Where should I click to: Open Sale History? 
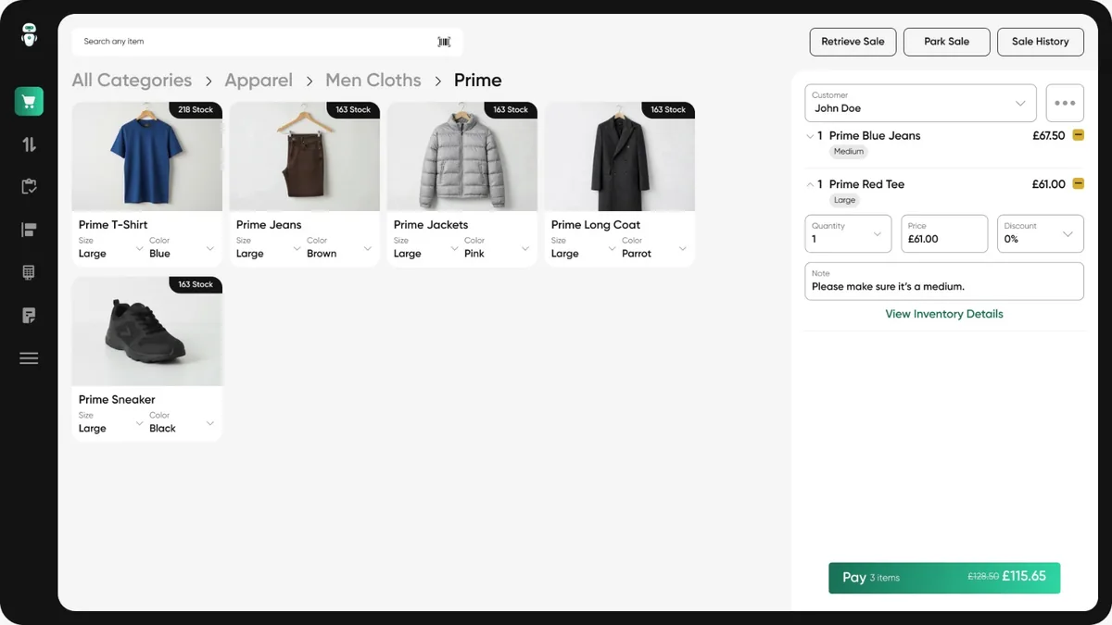pos(1040,42)
